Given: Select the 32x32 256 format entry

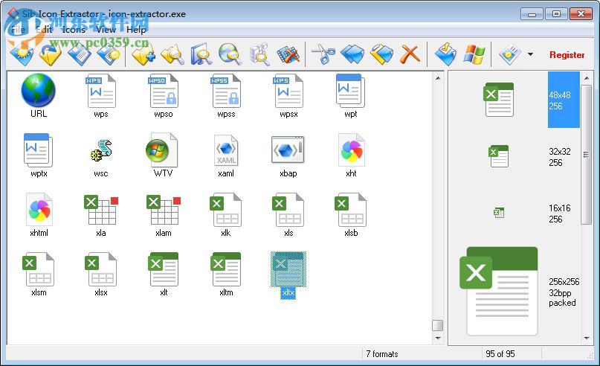Looking at the screenshot, I should [x=559, y=157].
